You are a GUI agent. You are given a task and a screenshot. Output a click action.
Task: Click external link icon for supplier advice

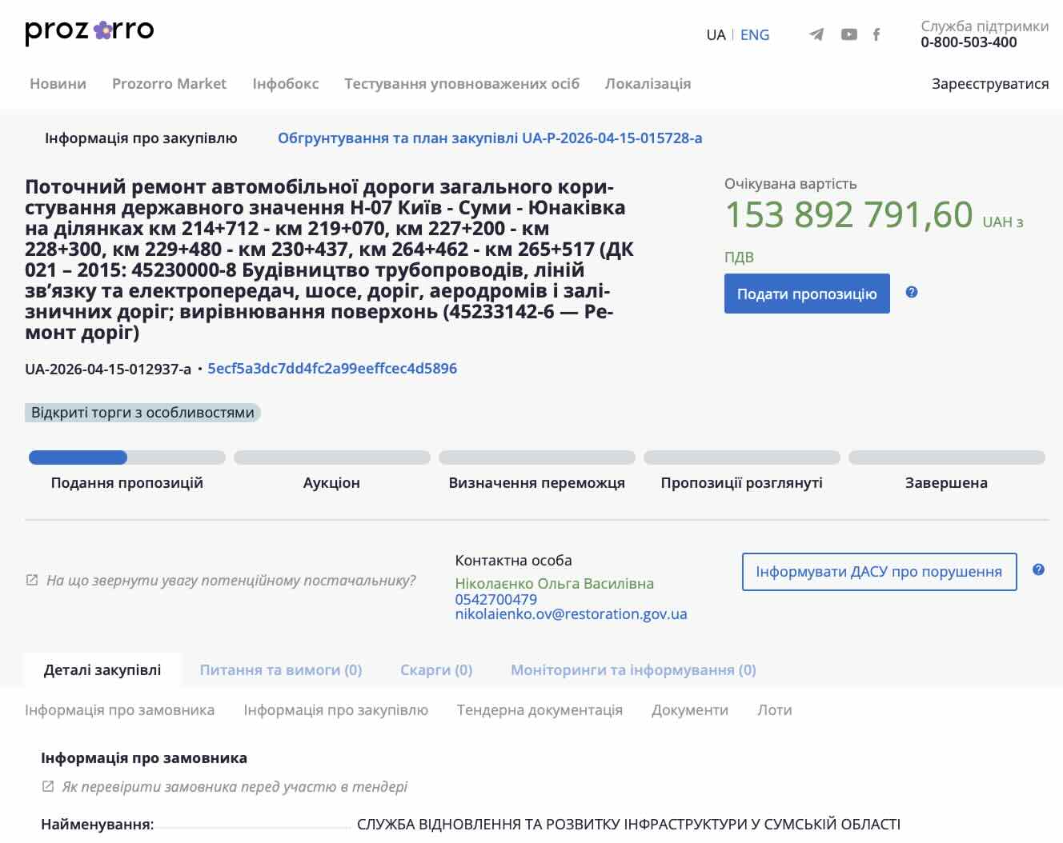pyautogui.click(x=32, y=580)
